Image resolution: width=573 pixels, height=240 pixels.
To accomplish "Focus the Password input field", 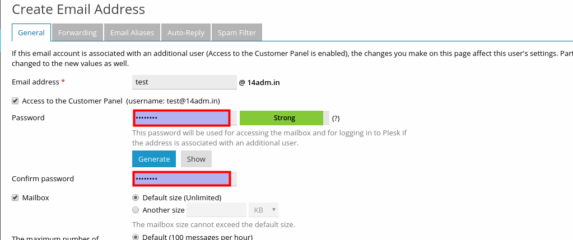I will tap(181, 118).
